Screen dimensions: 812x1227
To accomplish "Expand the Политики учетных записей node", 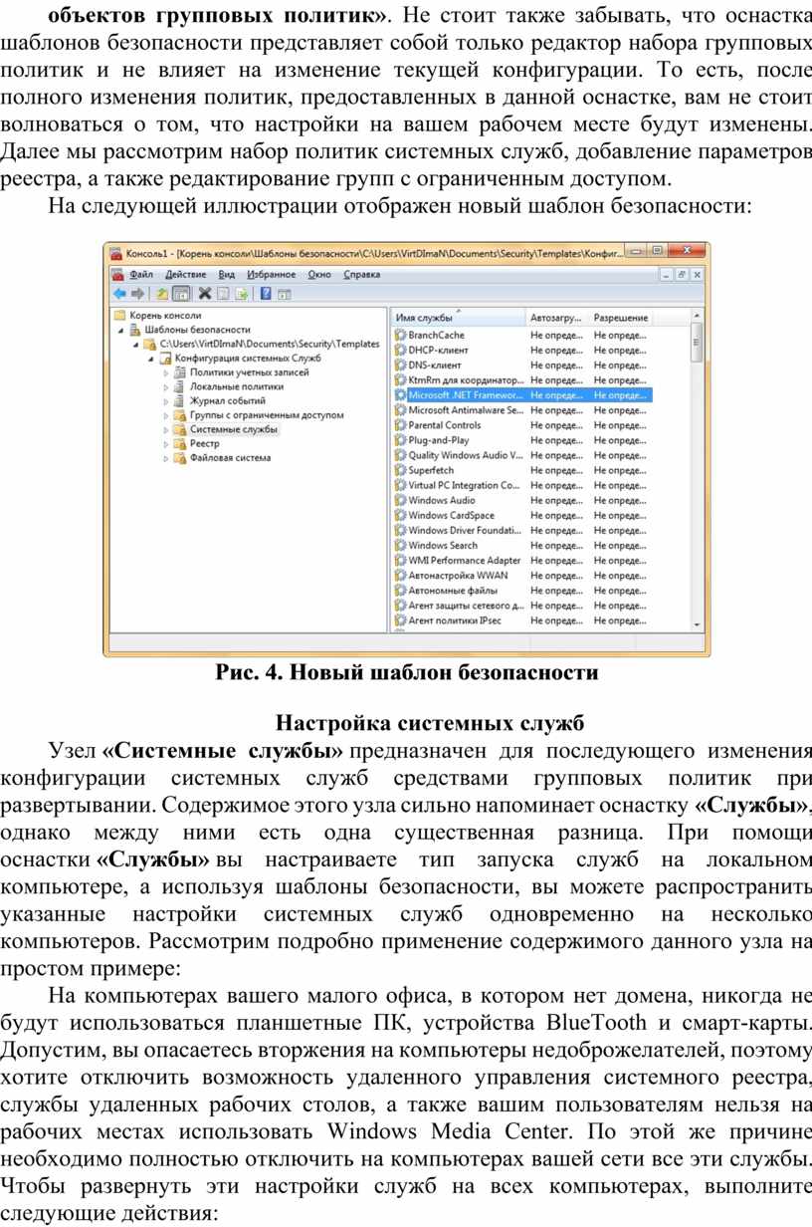I will pos(166,372).
